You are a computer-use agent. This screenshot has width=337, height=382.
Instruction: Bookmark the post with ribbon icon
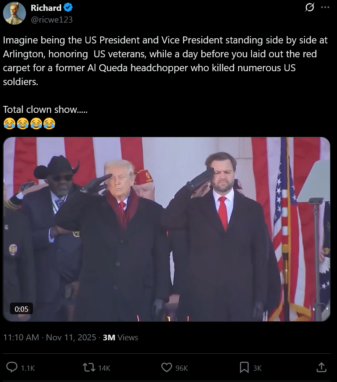[244, 367]
